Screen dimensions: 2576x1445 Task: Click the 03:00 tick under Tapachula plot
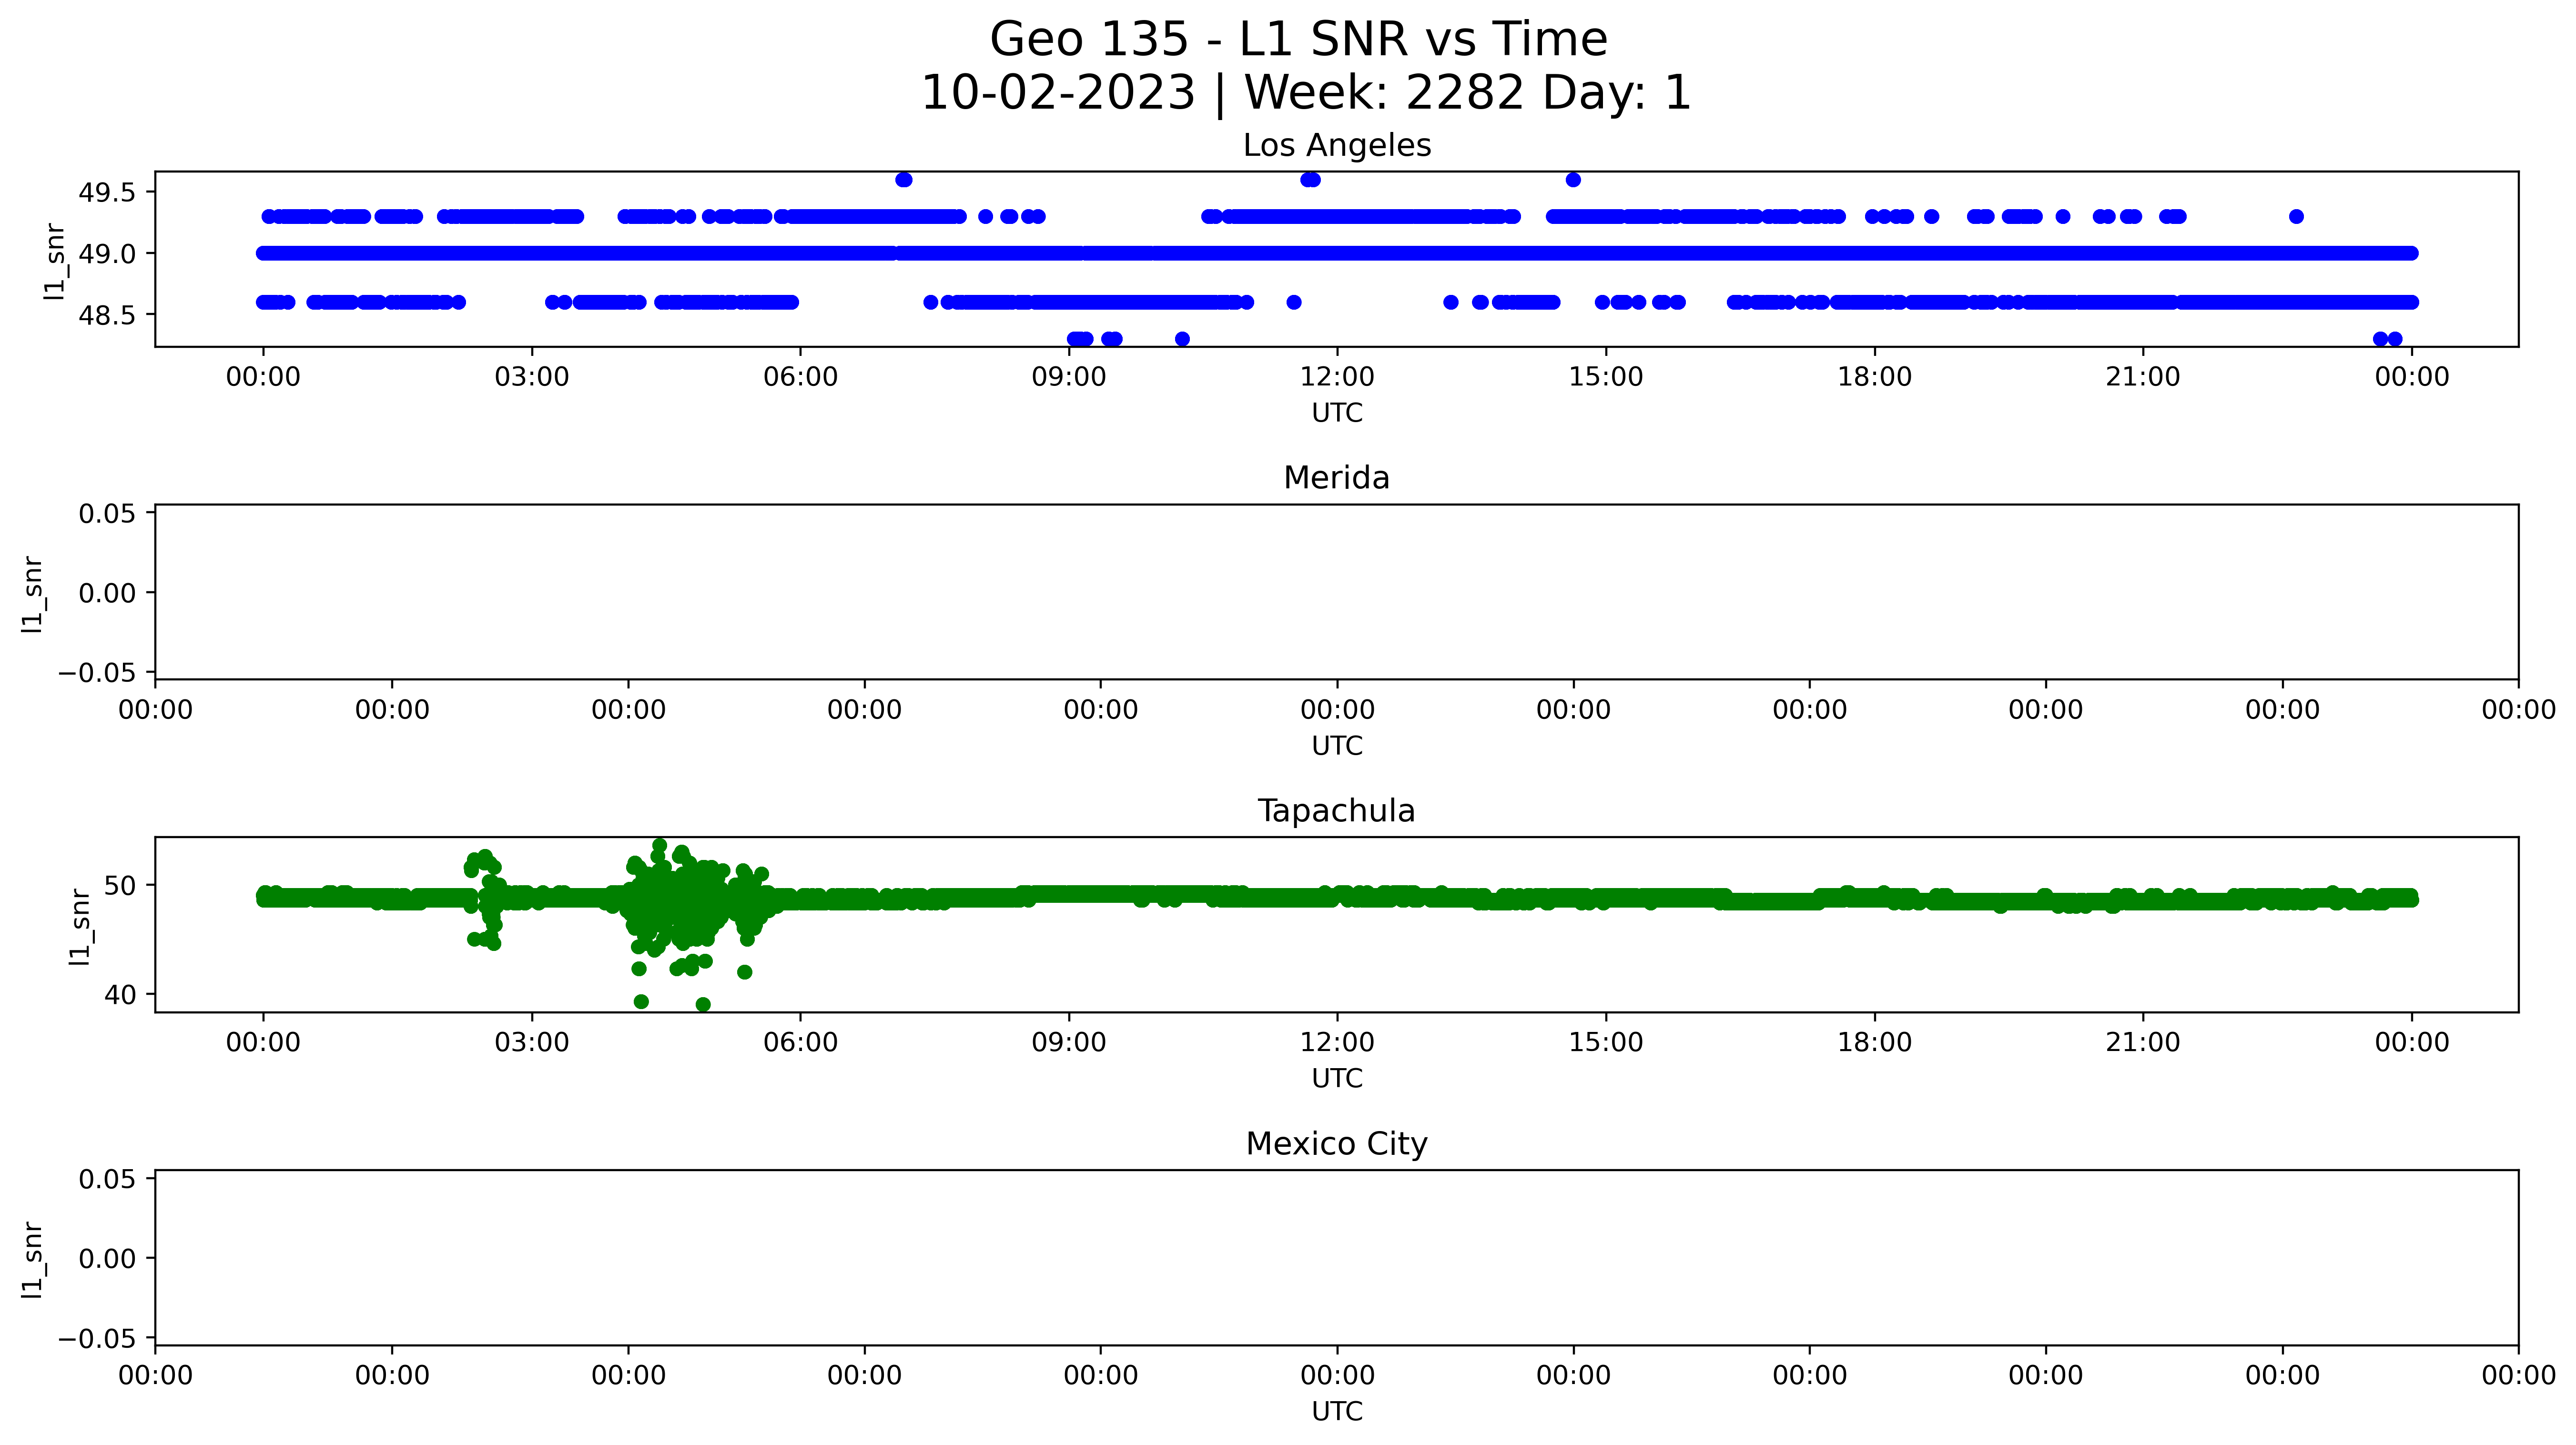(532, 1043)
